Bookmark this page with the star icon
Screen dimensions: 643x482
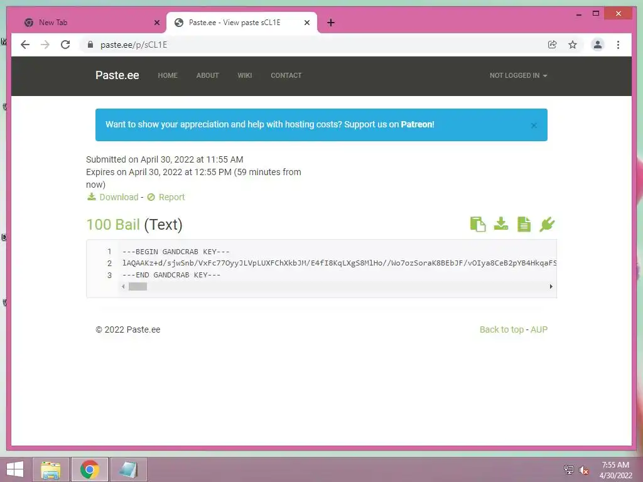click(x=573, y=45)
